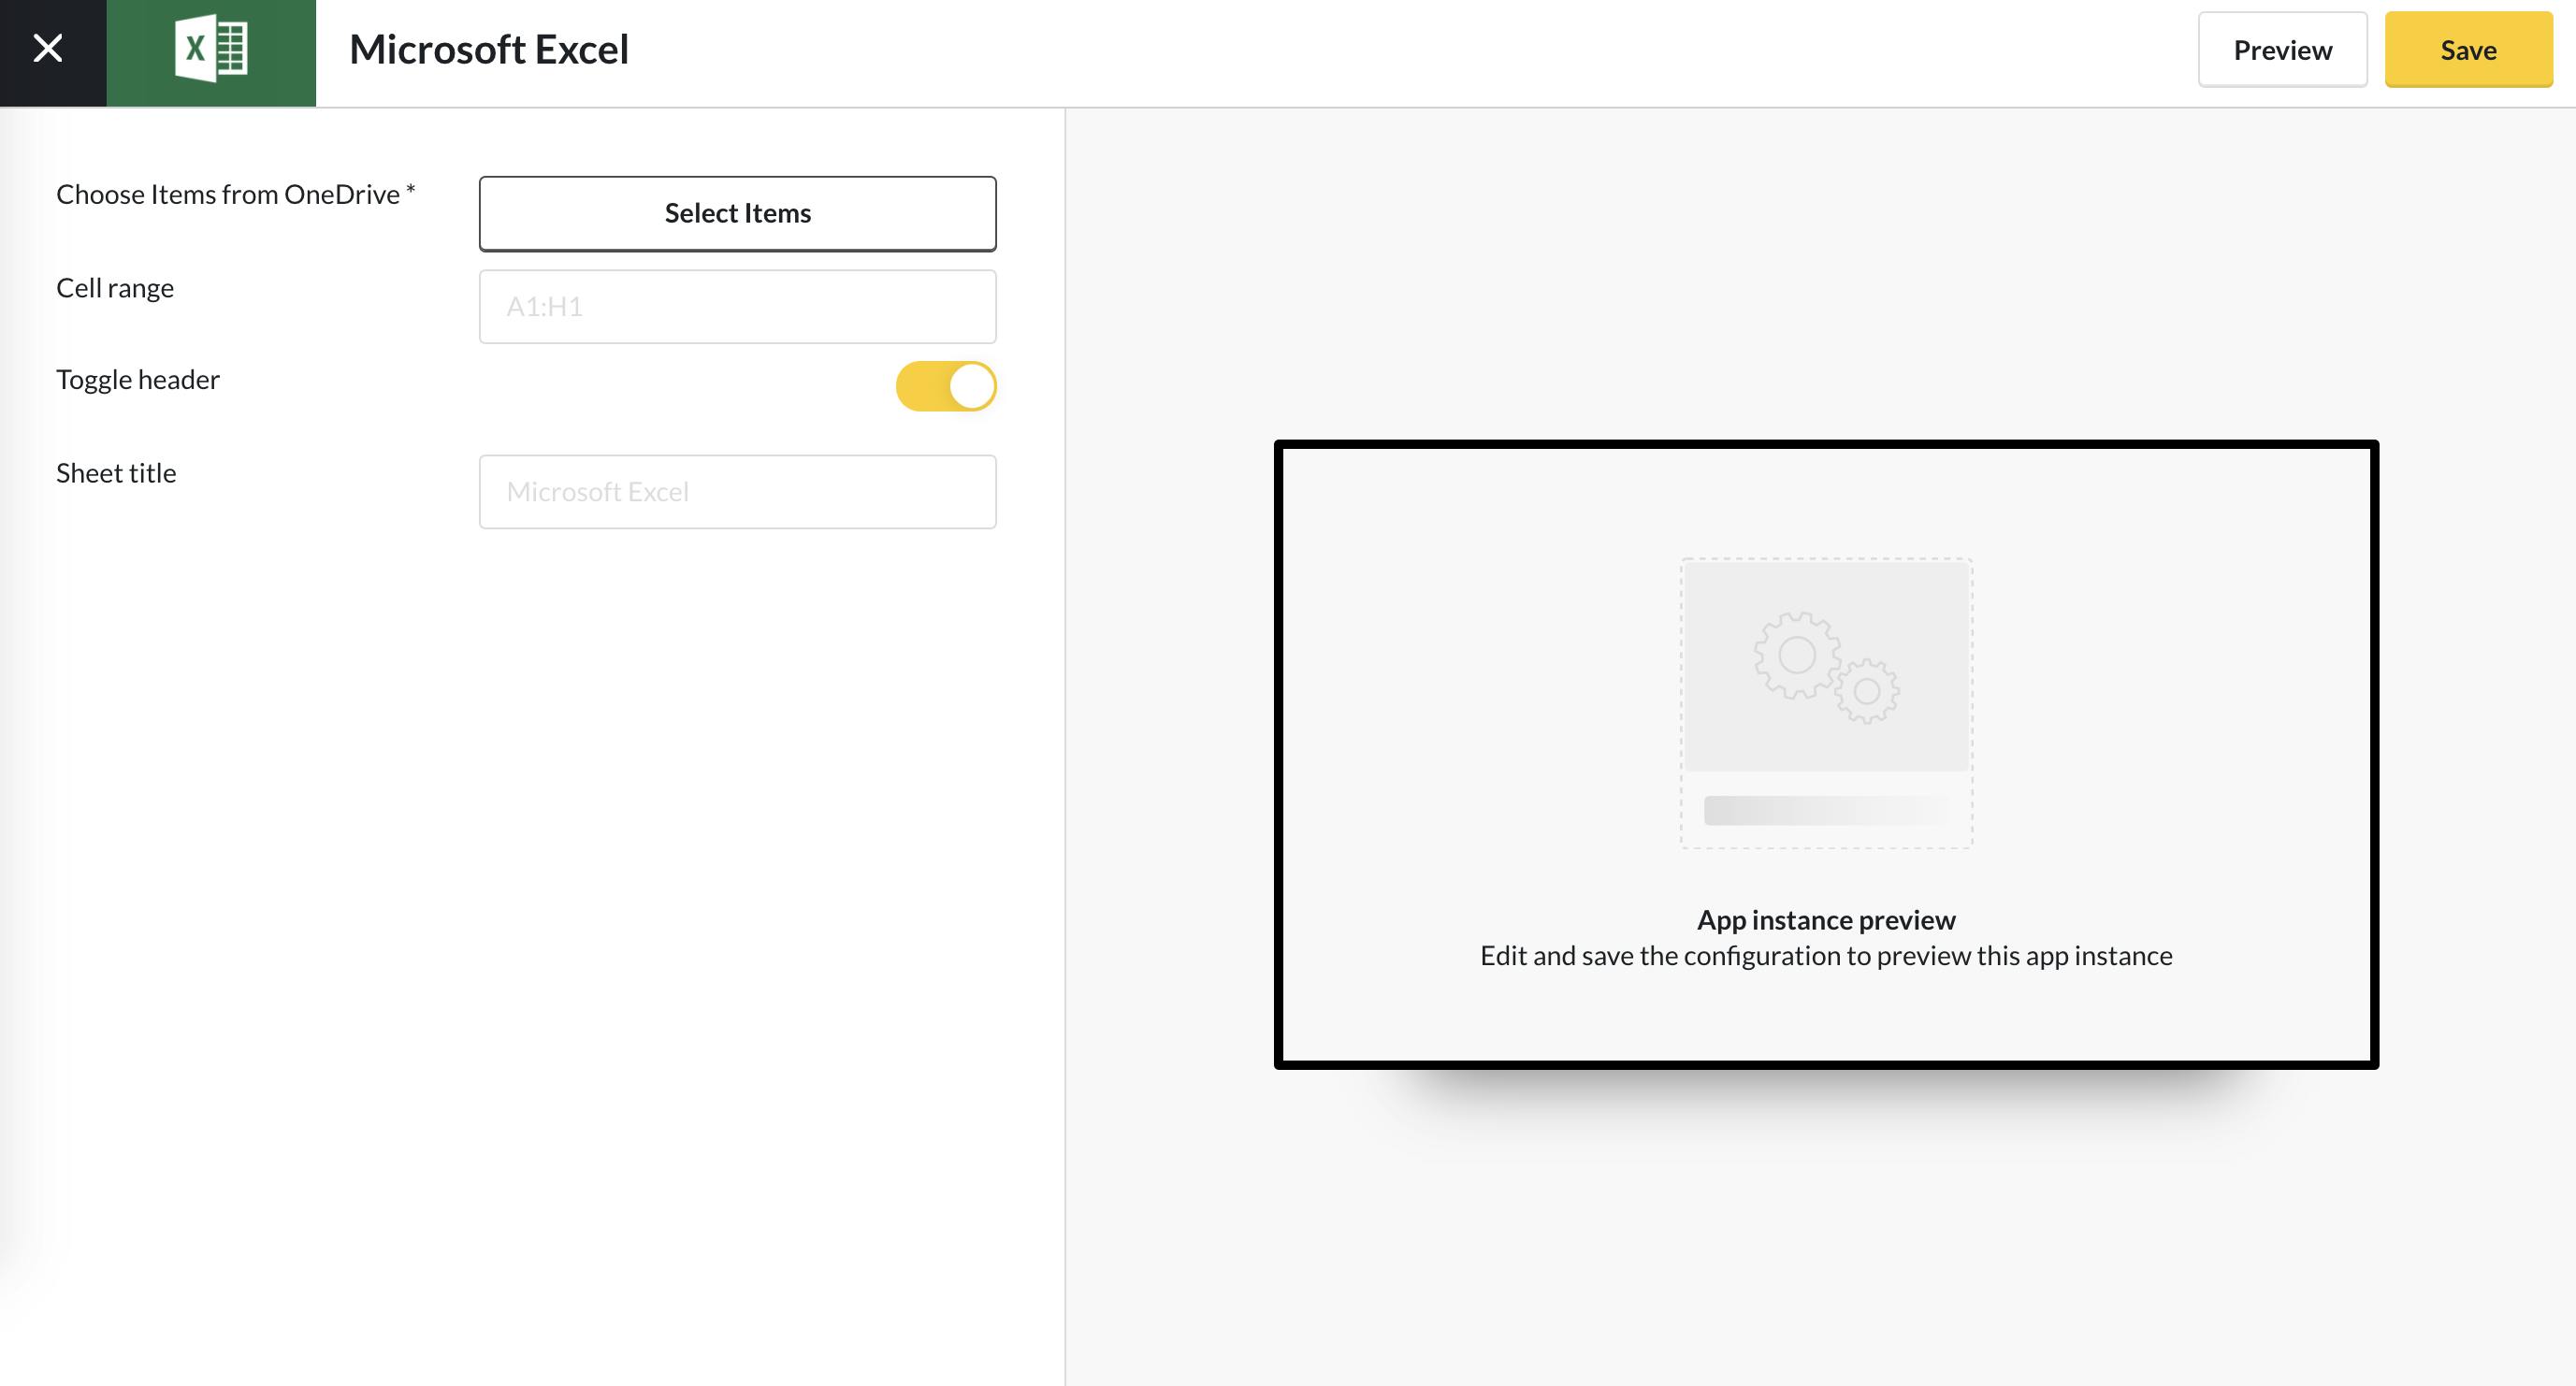Viewport: 2576px width, 1386px height.
Task: Click the 'Cell range' label
Action: click(115, 288)
